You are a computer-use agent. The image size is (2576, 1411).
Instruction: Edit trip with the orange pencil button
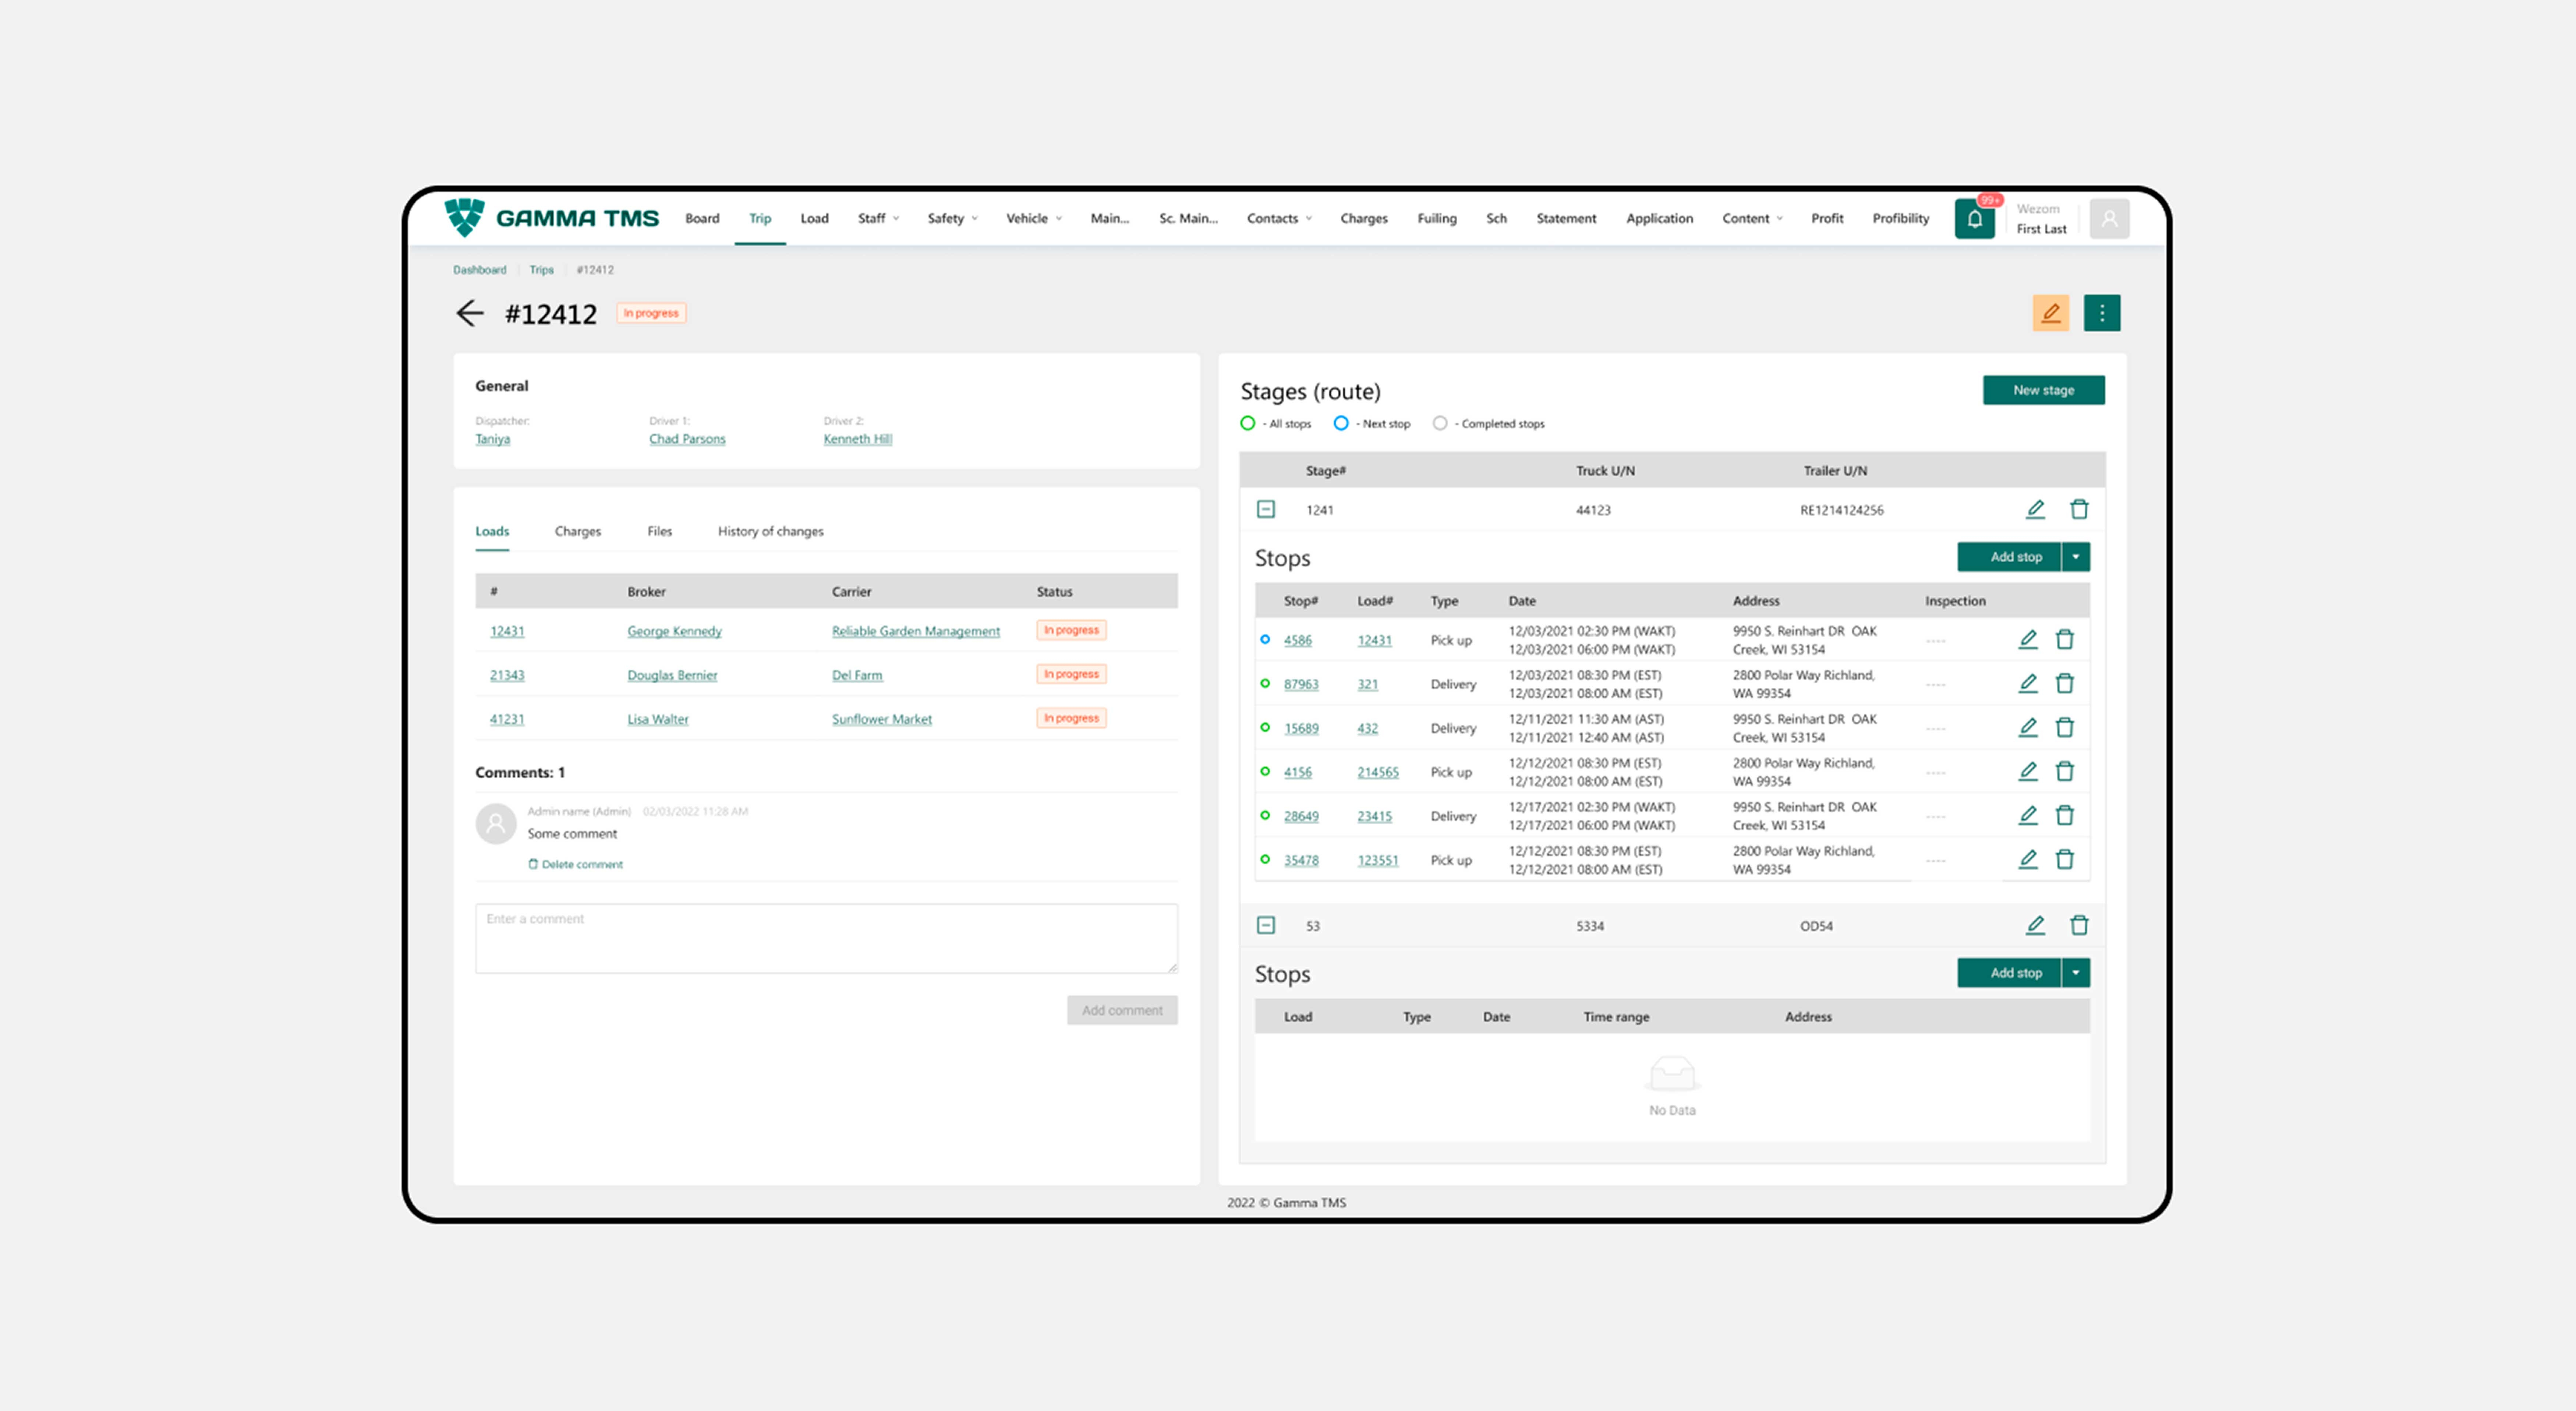click(2050, 313)
